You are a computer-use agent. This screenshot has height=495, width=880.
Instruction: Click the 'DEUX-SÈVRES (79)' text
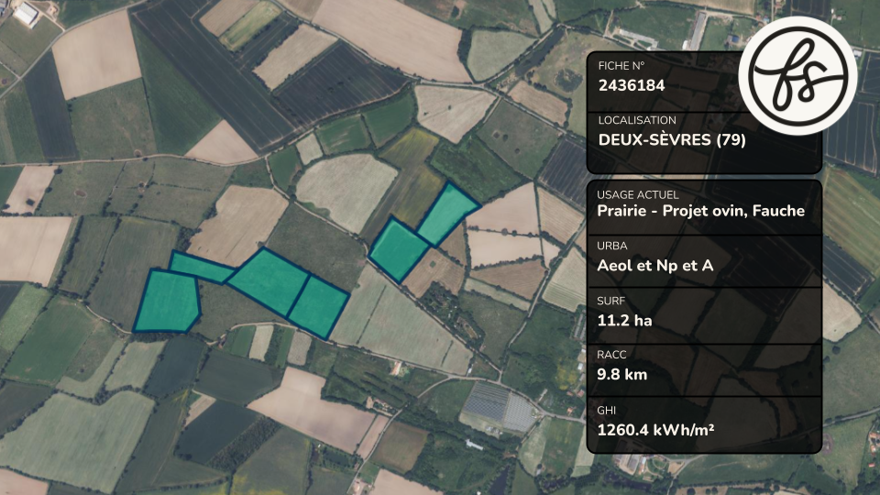click(672, 139)
